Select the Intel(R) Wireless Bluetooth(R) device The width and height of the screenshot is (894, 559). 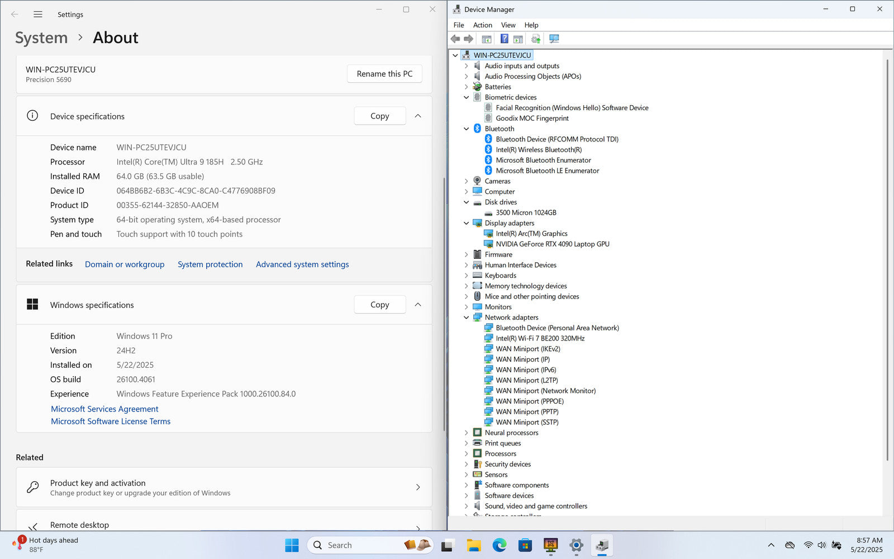(x=539, y=150)
